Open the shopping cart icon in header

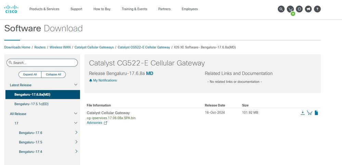pos(290,9)
